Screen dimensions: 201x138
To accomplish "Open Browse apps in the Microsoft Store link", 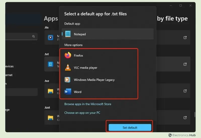I will [x=88, y=104].
